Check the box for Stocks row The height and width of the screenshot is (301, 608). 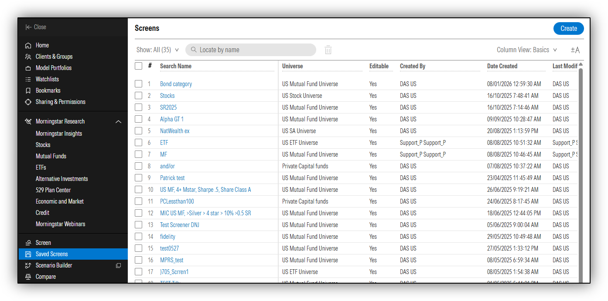point(139,96)
